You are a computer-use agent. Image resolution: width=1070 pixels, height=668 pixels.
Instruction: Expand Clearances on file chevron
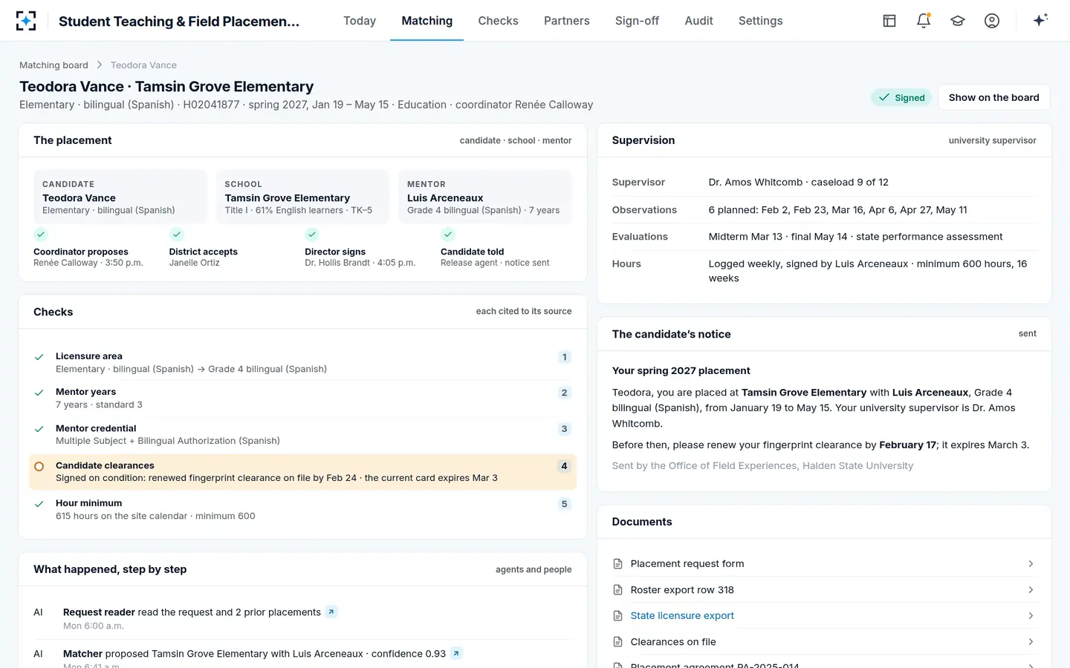point(1031,642)
